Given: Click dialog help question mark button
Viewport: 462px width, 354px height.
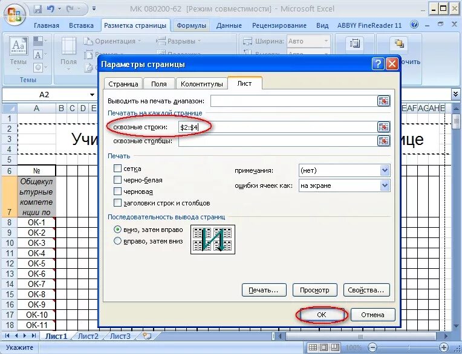Looking at the screenshot, I should click(378, 64).
